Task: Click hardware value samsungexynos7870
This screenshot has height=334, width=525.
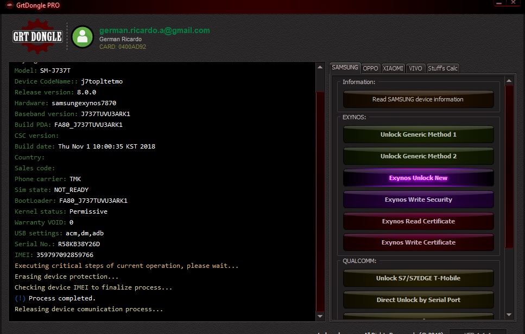Action: tap(84, 103)
